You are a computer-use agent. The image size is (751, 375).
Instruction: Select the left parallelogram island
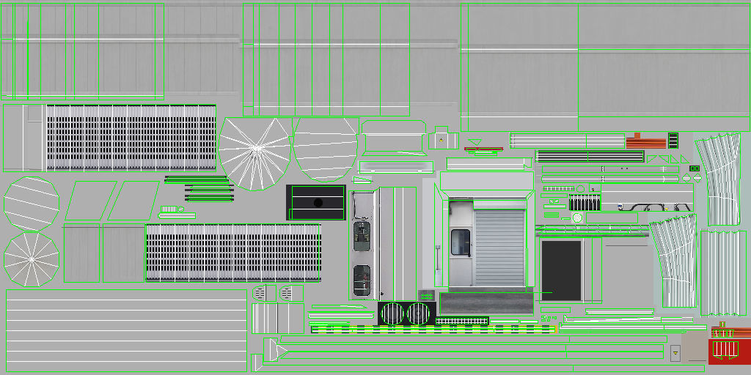pyautogui.click(x=91, y=201)
